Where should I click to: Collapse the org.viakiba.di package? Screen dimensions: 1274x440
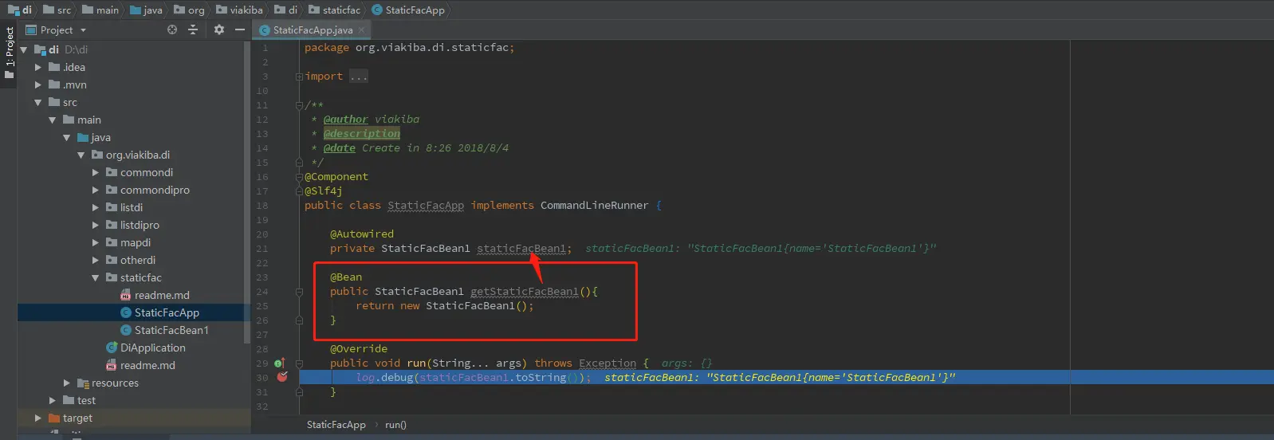coord(81,155)
